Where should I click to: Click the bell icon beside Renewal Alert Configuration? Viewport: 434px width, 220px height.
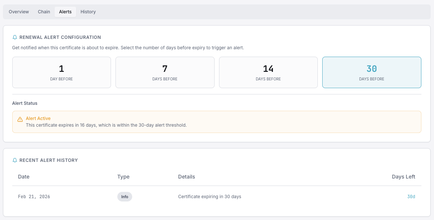point(15,37)
